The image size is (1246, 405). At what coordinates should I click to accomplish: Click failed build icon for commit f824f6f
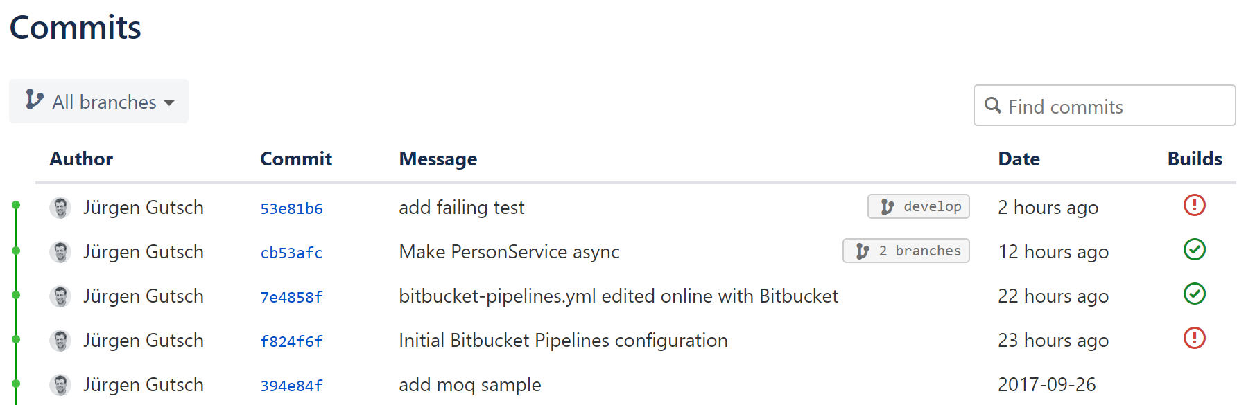point(1194,338)
